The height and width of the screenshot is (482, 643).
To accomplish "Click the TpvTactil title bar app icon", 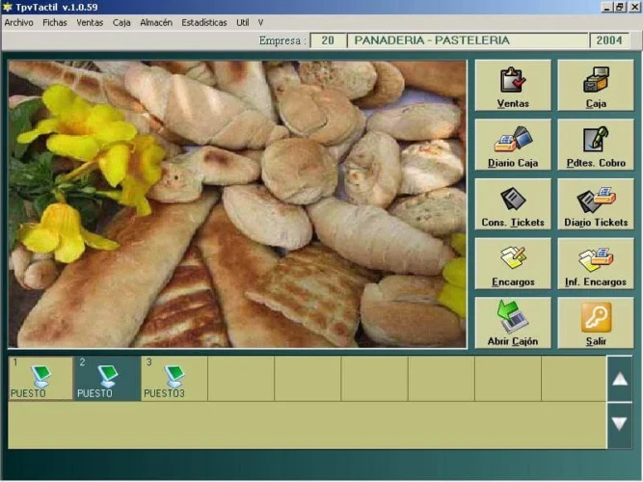I will point(8,7).
